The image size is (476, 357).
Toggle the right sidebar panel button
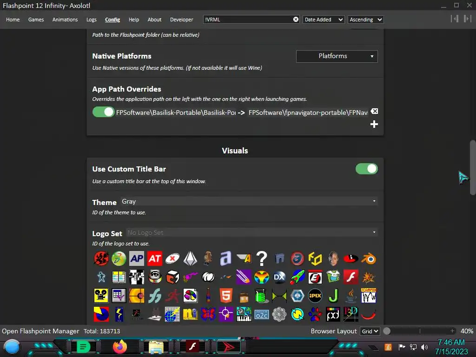(x=468, y=19)
